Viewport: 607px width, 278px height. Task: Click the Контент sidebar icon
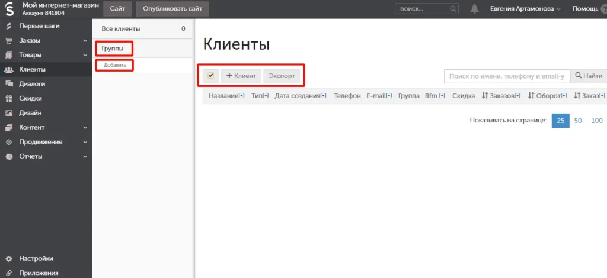click(x=8, y=127)
